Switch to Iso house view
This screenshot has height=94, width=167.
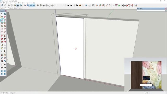tap(38, 5)
